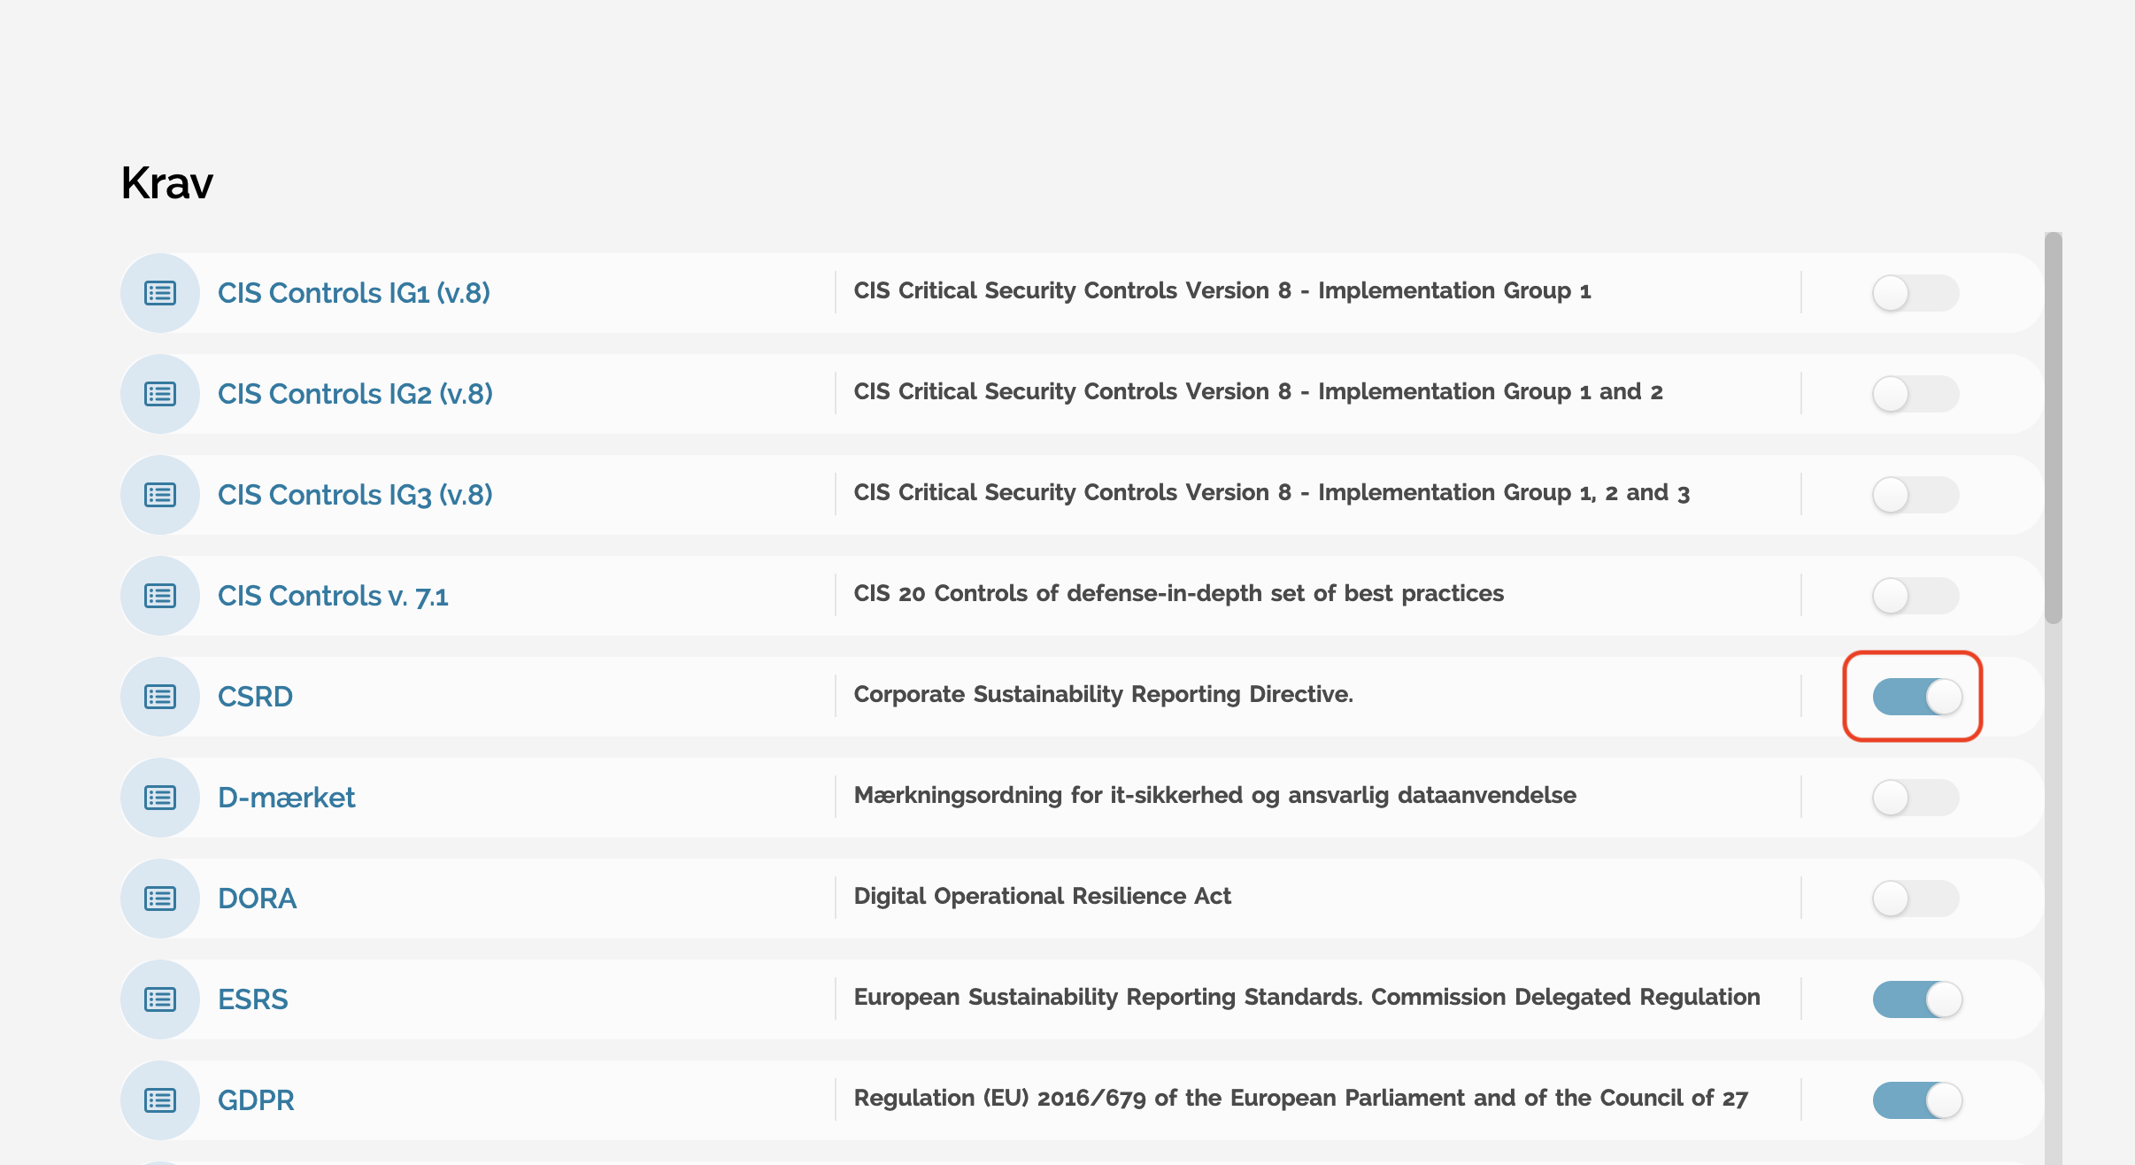2135x1165 pixels.
Task: Click the list icon beside CSRD
Action: point(160,697)
